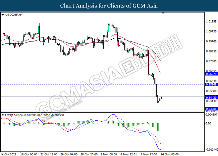Click the 0.95080 price axis value
The width and height of the screenshot is (218, 156).
[211, 91]
